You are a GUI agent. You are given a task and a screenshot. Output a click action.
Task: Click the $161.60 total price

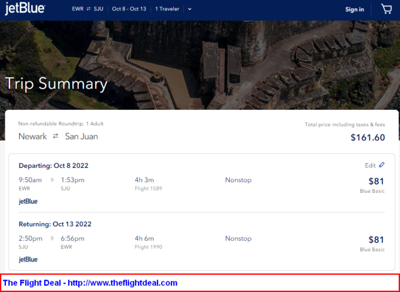[368, 137]
